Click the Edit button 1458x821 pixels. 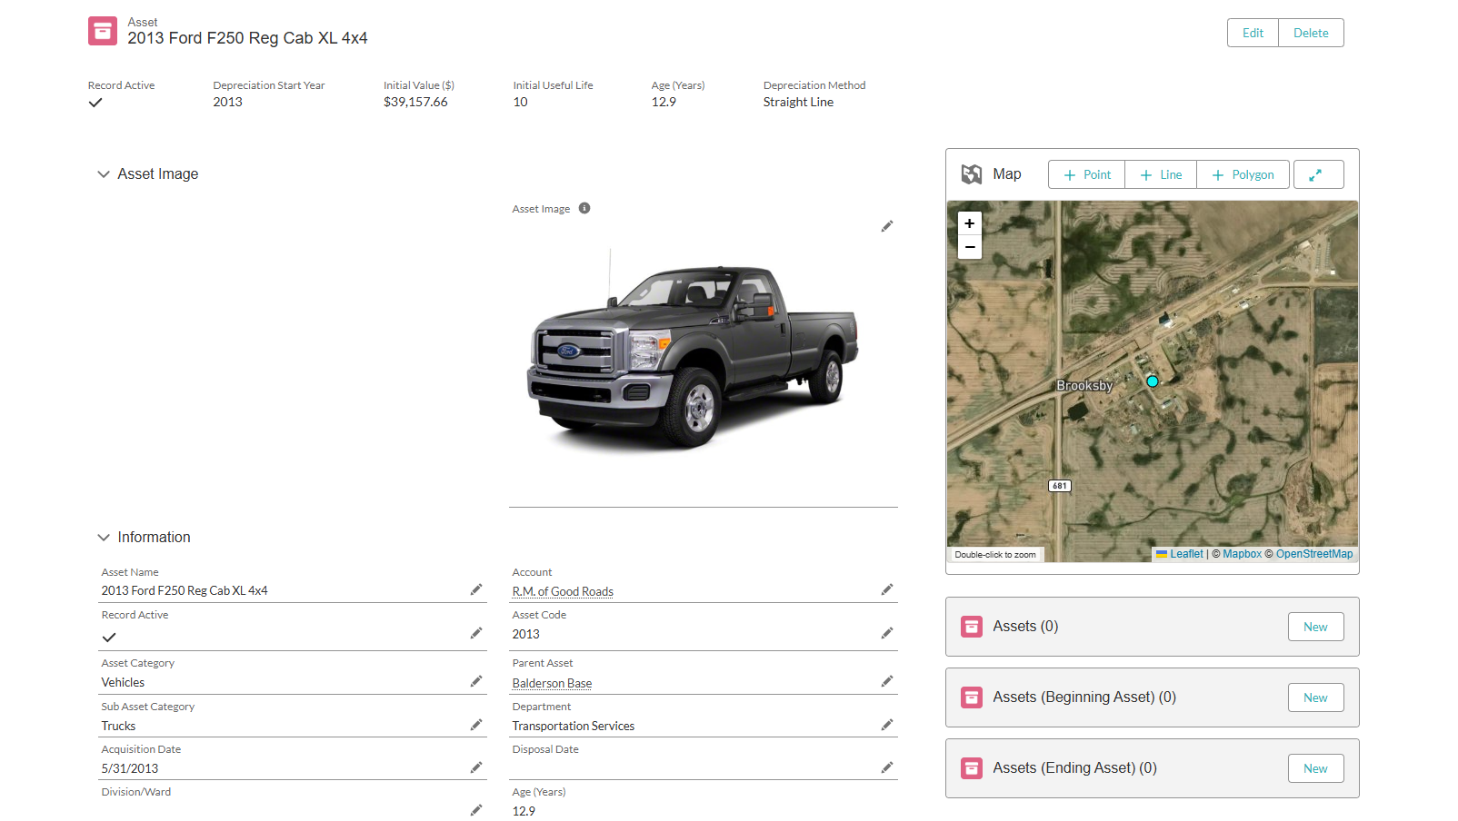(x=1253, y=33)
